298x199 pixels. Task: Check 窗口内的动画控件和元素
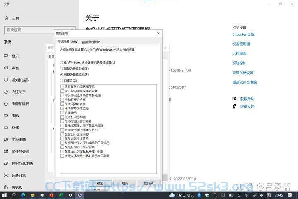tap(62, 91)
